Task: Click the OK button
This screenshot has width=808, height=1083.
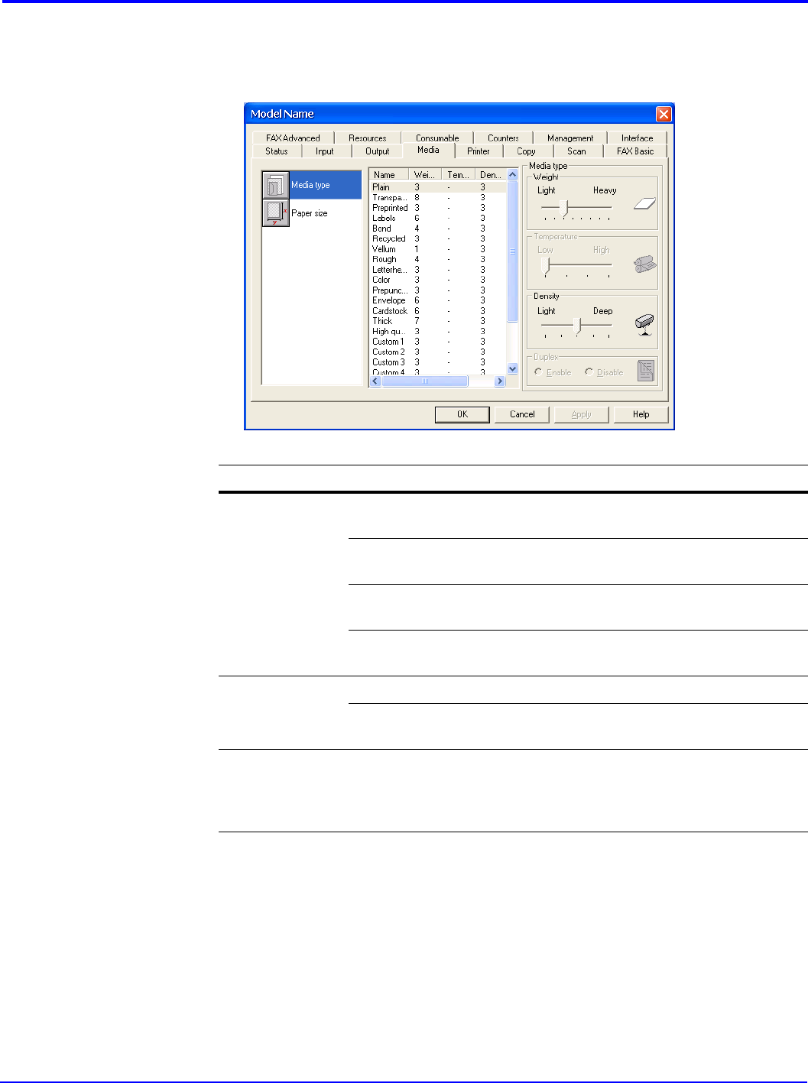Action: coord(462,414)
